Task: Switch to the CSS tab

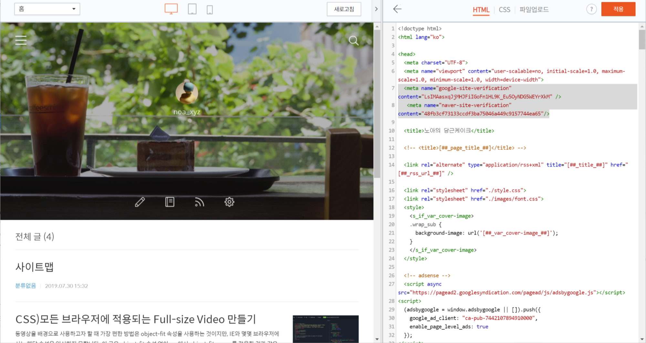Action: [x=505, y=10]
